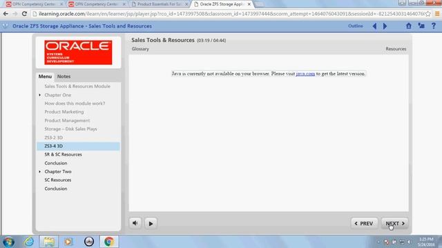Image resolution: width=442 pixels, height=248 pixels.
Task: Click the taskbar clock and date
Action: click(x=426, y=242)
